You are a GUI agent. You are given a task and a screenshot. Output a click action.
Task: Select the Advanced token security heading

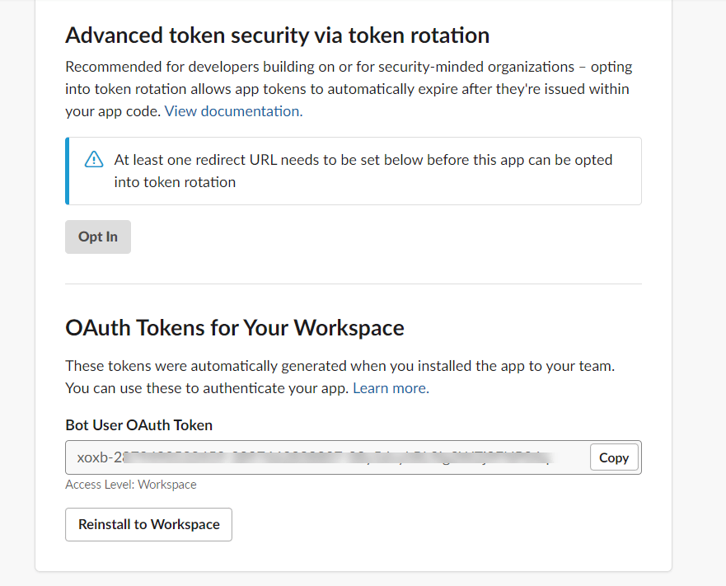277,35
